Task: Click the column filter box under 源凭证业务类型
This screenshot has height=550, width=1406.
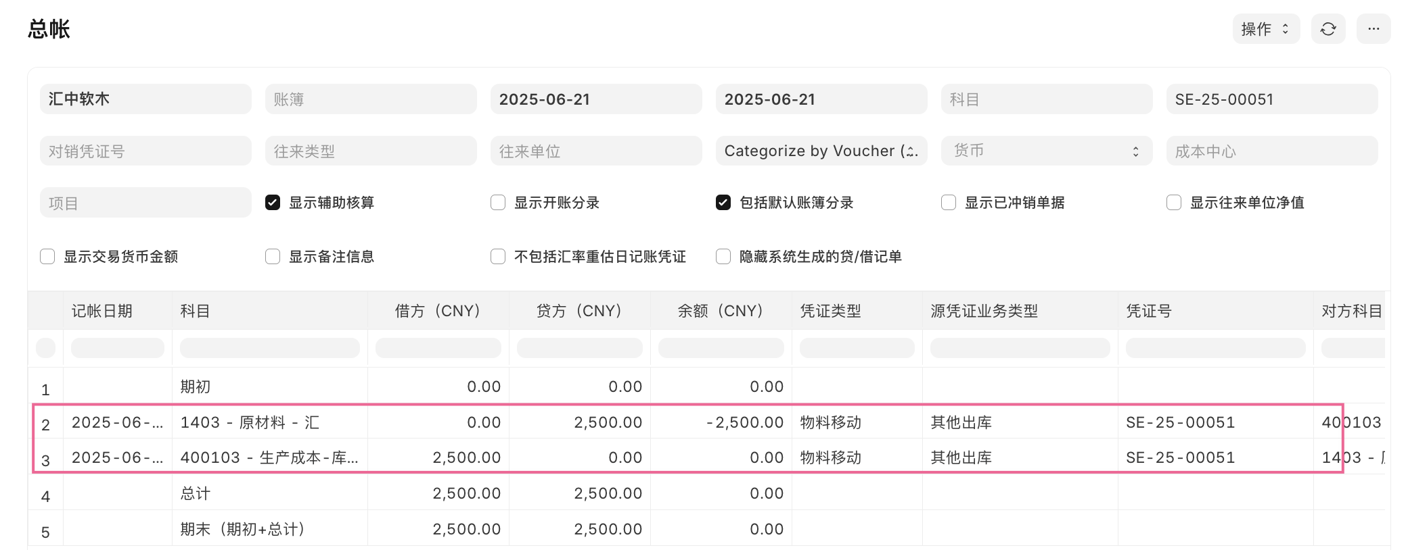Action: click(x=1020, y=348)
